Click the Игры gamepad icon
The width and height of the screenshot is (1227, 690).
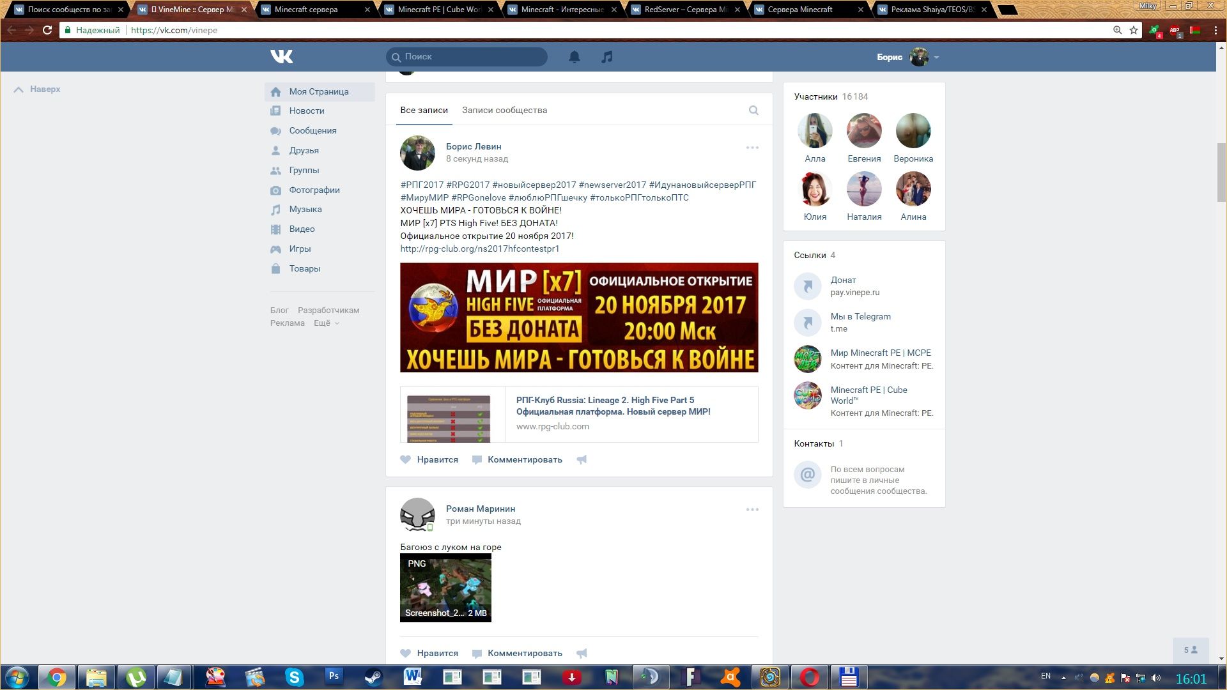tap(275, 249)
